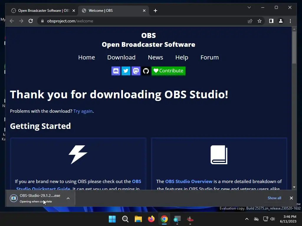Open taskbar Search
This screenshot has height=226, width=302.
(x=125, y=219)
